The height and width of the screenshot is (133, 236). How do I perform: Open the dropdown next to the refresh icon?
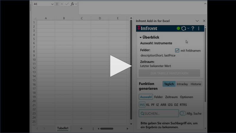(x=188, y=28)
